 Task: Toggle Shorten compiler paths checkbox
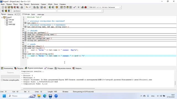[x=2, y=80]
